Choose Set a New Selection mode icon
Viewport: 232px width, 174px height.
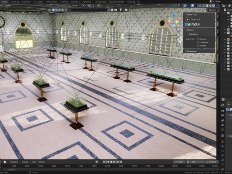coord(186,25)
